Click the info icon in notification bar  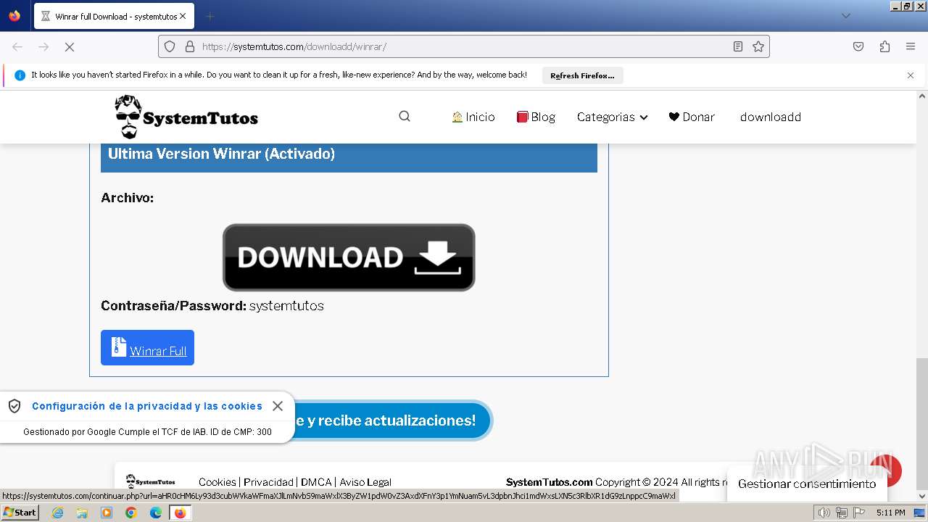20,75
